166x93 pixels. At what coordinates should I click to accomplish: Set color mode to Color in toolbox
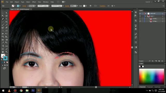point(2,62)
